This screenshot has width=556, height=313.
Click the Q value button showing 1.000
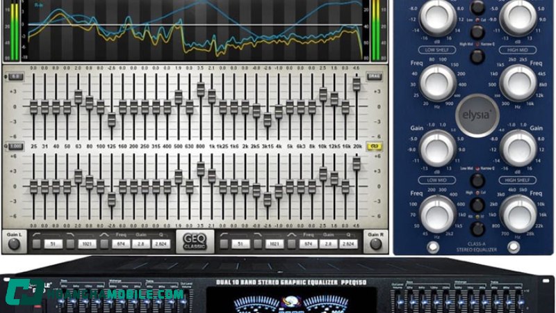pyautogui.click(x=15, y=147)
